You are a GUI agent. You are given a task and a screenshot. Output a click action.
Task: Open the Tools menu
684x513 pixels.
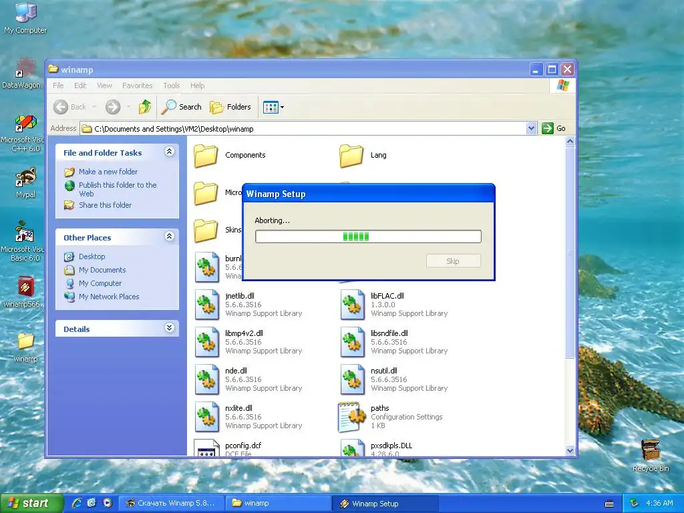[172, 85]
